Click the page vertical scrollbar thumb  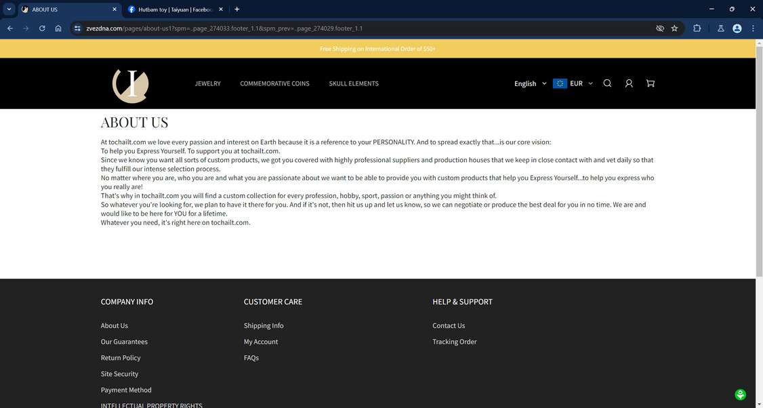(x=759, y=161)
